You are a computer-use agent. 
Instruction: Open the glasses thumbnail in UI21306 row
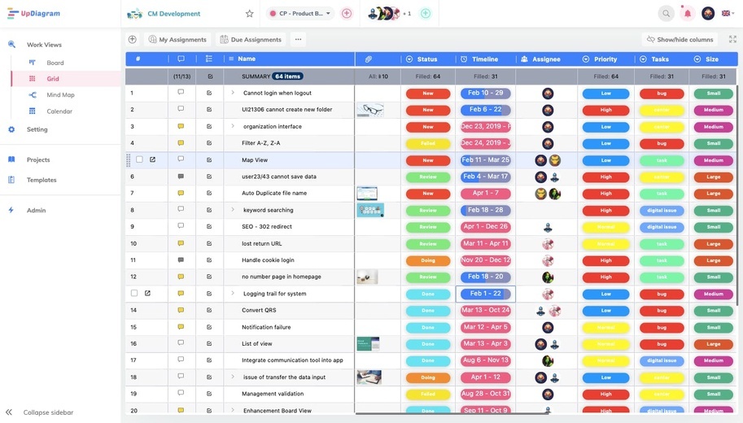pyautogui.click(x=370, y=110)
